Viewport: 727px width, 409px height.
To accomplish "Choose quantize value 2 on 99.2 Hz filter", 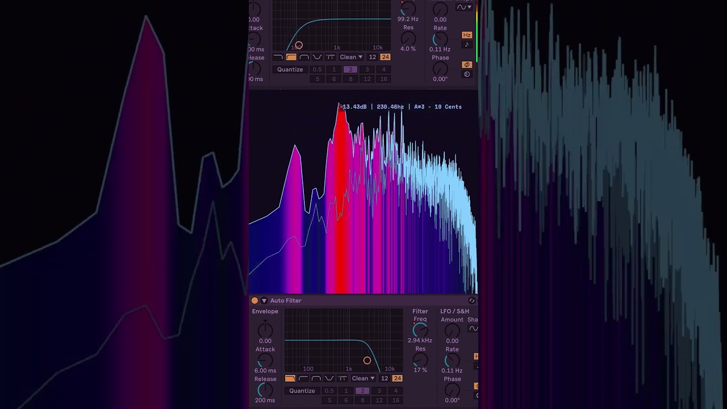I will click(x=350, y=70).
